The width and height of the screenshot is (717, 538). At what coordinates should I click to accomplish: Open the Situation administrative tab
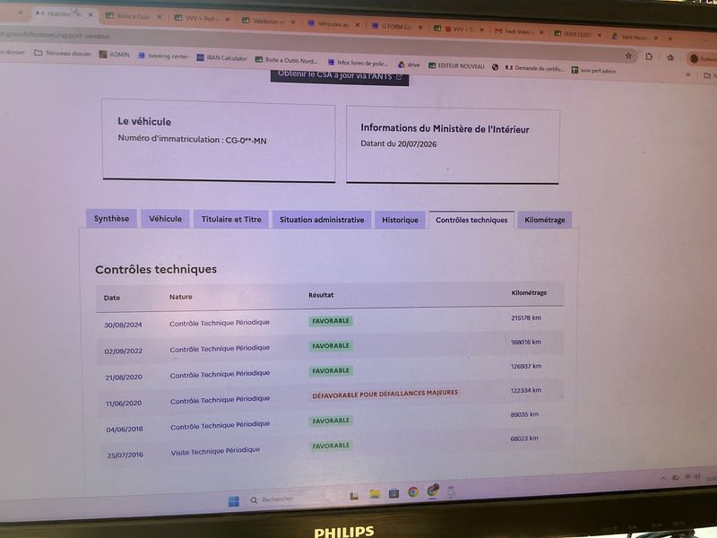pos(322,220)
